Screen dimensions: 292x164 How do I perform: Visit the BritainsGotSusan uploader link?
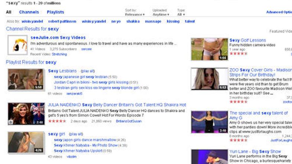[129, 121]
